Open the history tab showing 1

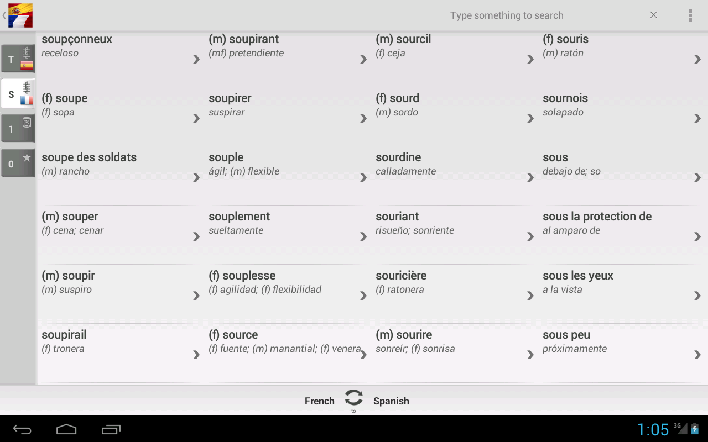(x=18, y=129)
